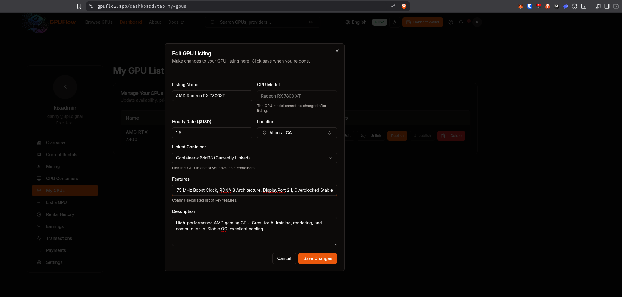The image size is (622, 297).
Task: Click the disabled GPU Model field
Action: click(297, 96)
